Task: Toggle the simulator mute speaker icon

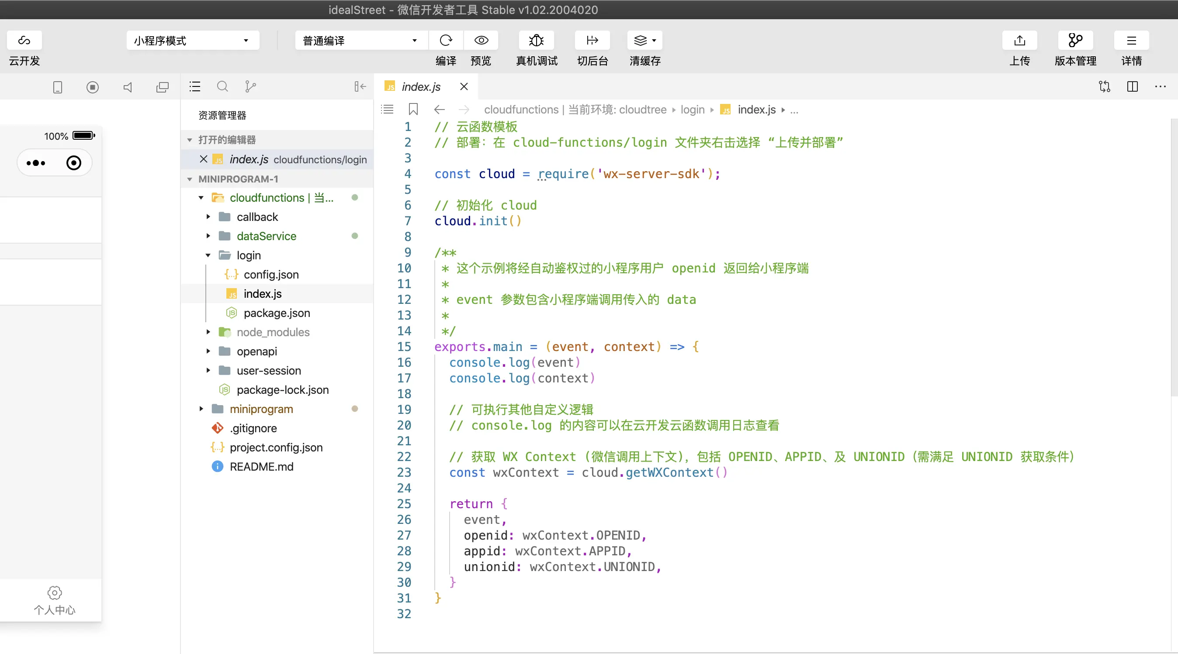Action: click(x=128, y=87)
